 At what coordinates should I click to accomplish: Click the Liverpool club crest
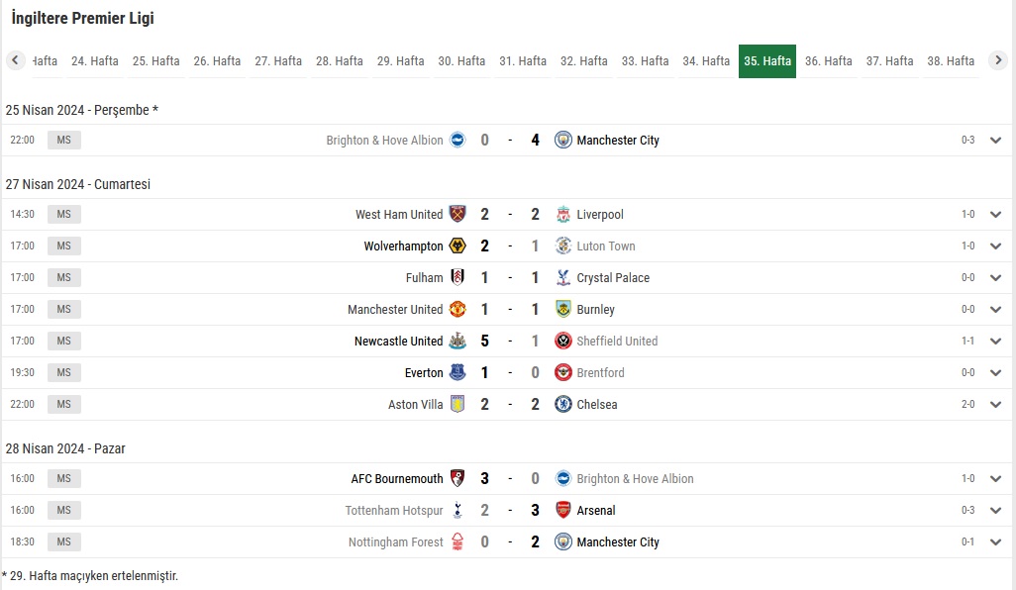click(563, 215)
